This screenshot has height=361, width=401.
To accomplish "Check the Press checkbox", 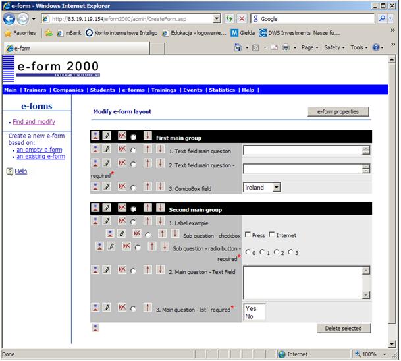I will (248, 235).
